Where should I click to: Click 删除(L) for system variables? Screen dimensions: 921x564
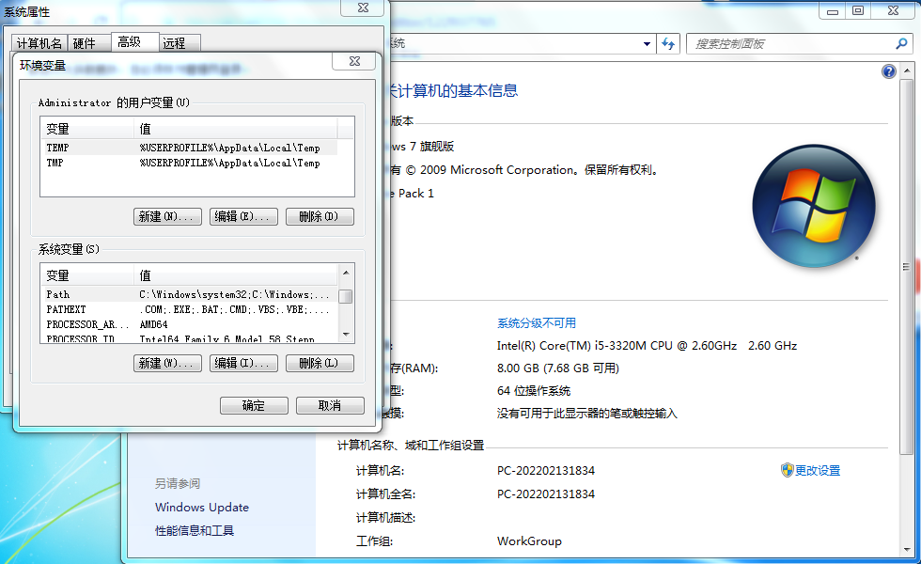point(320,363)
